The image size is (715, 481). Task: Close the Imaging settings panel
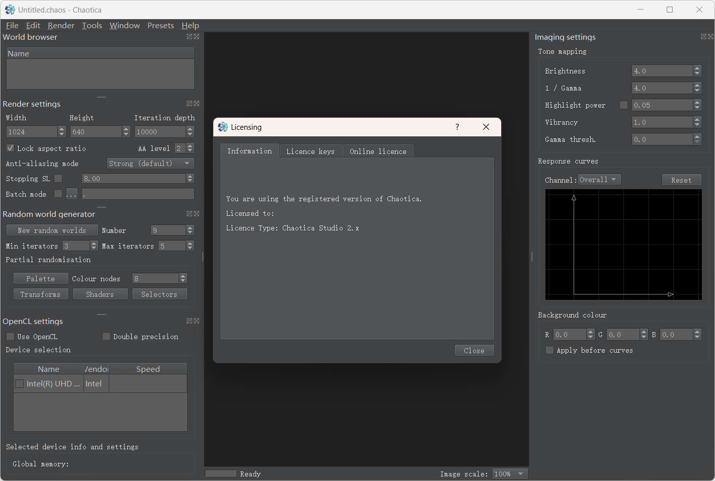coord(711,37)
